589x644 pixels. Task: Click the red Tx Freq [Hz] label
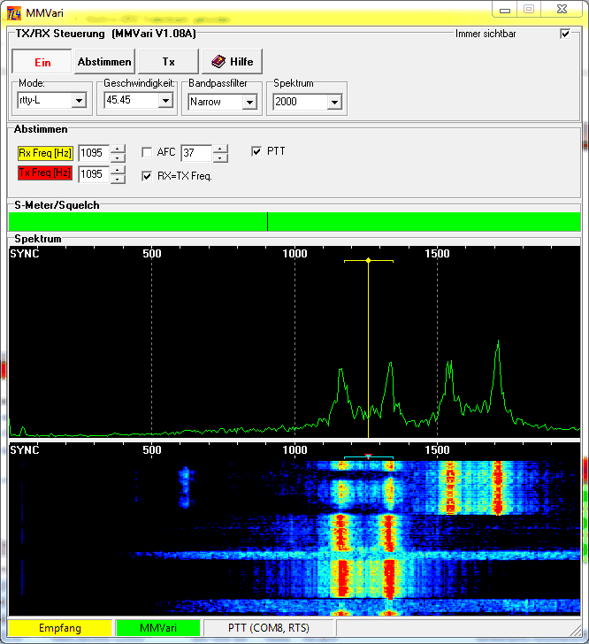tap(45, 172)
